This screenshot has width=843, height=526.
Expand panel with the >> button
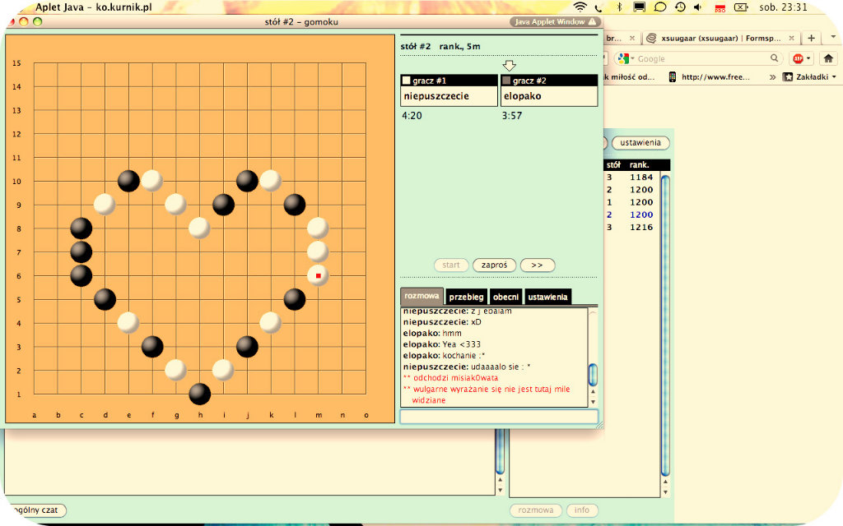click(x=537, y=265)
